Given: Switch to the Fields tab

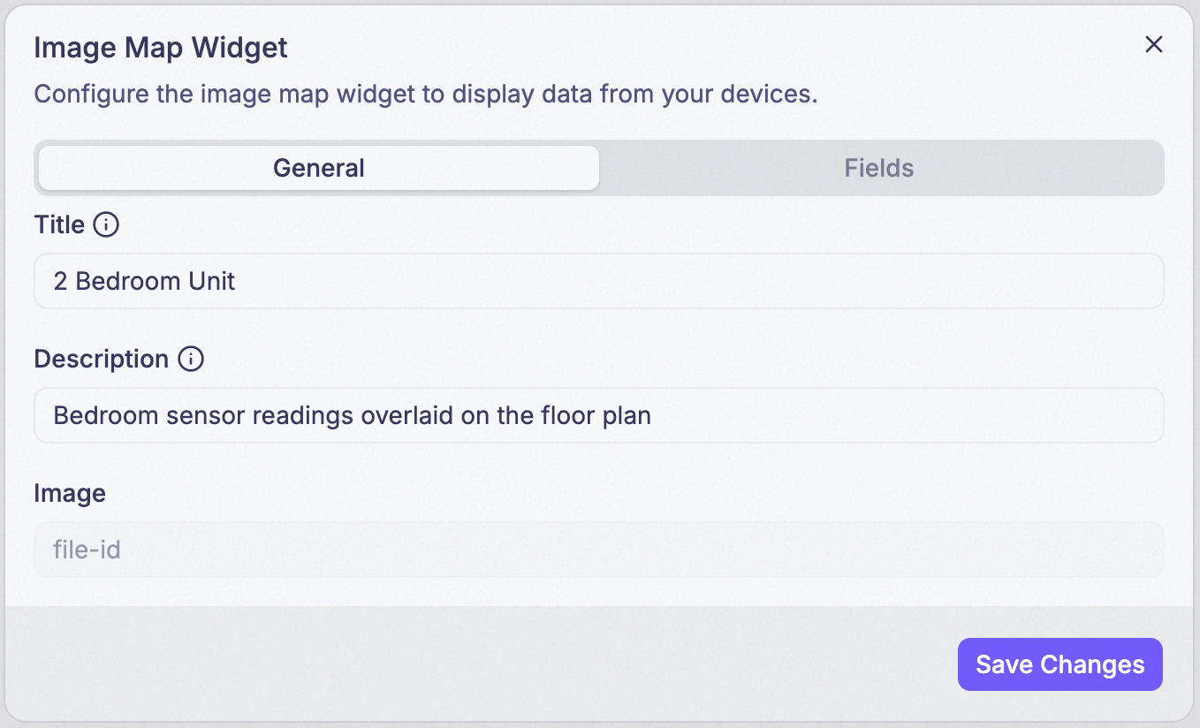Looking at the screenshot, I should point(879,168).
